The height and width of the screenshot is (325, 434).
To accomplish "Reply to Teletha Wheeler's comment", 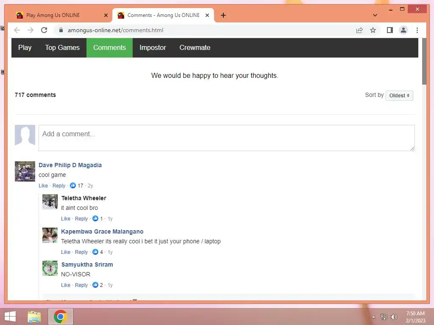I will [x=81, y=219].
